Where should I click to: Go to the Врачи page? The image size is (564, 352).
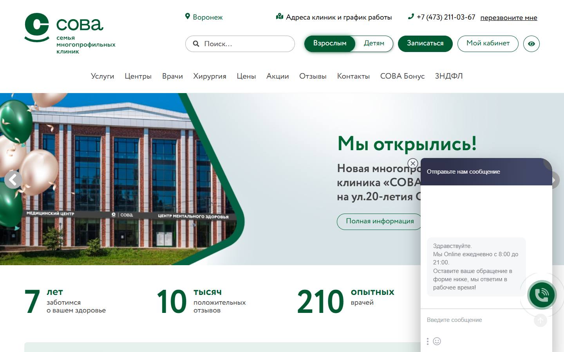[173, 76]
